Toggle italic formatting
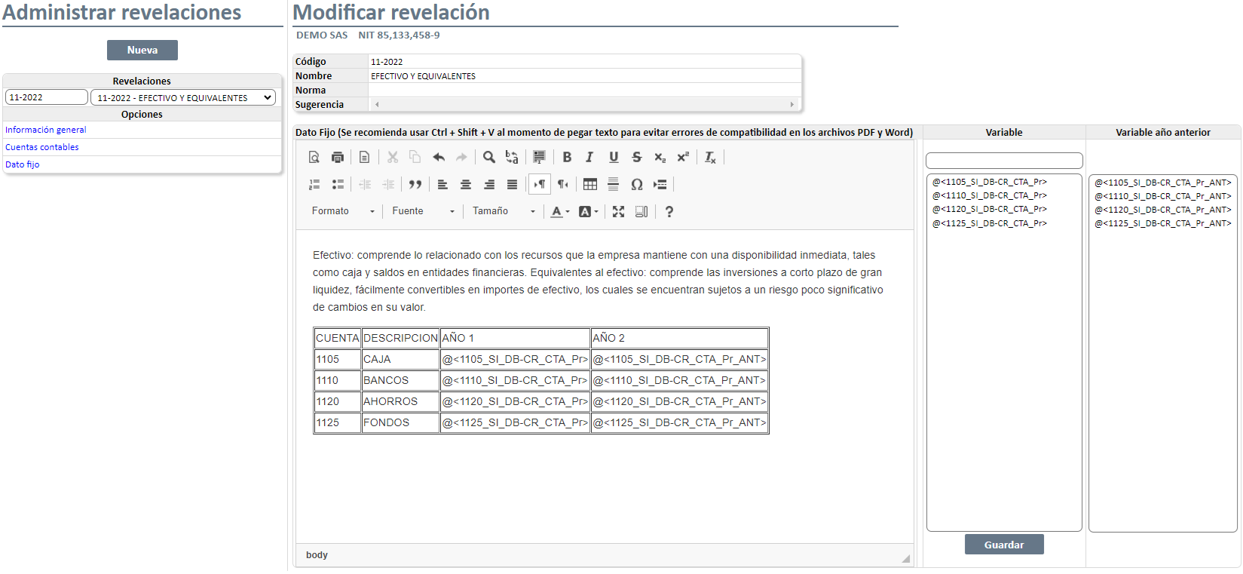Screen dimensions: 1243x574 click(x=589, y=157)
